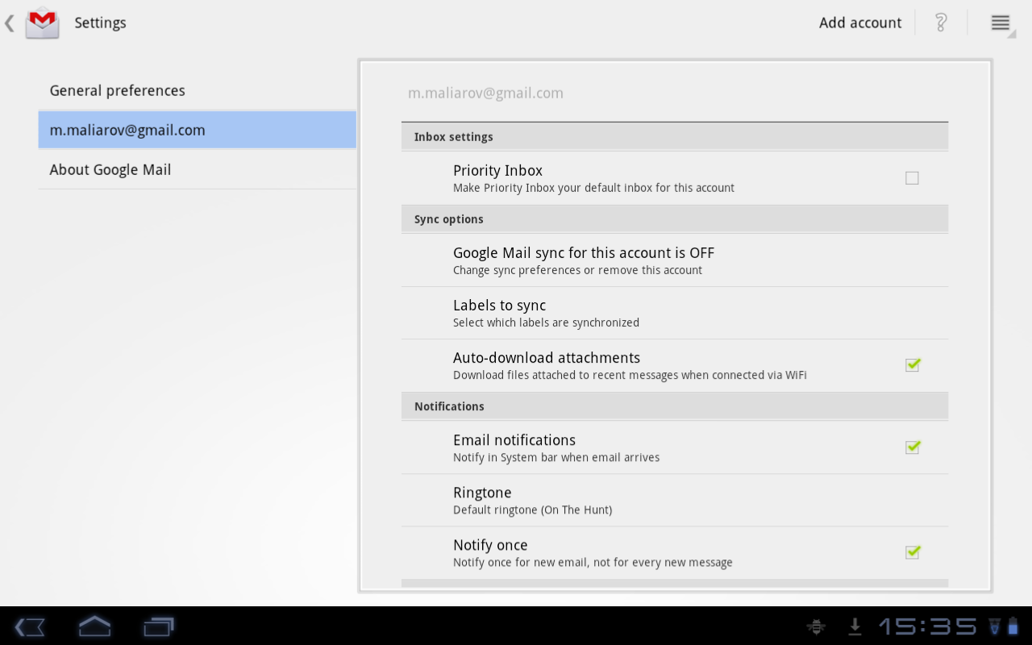
Task: Disable Auto-download attachments
Action: pyautogui.click(x=912, y=364)
